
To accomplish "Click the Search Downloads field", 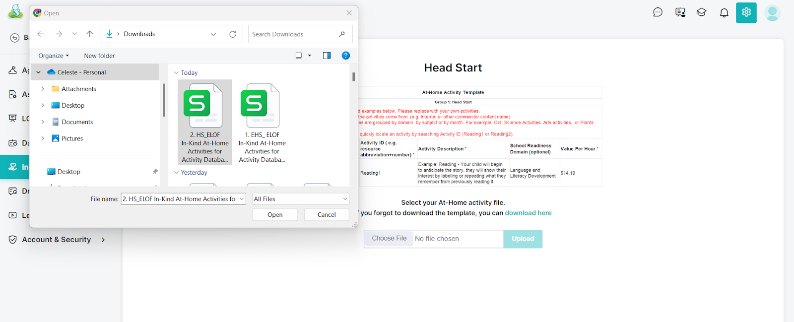I will pyautogui.click(x=293, y=34).
